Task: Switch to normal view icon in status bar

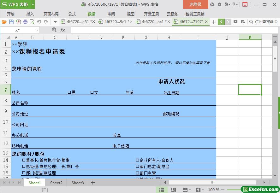Action: 162,190
